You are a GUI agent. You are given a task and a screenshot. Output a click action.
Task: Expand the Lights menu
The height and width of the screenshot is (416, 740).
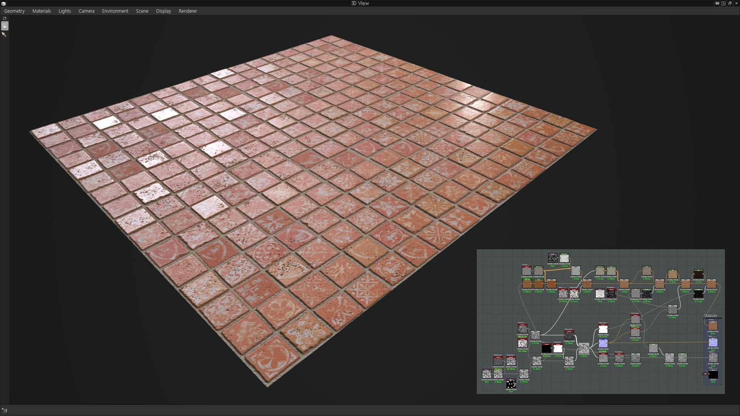click(x=64, y=11)
